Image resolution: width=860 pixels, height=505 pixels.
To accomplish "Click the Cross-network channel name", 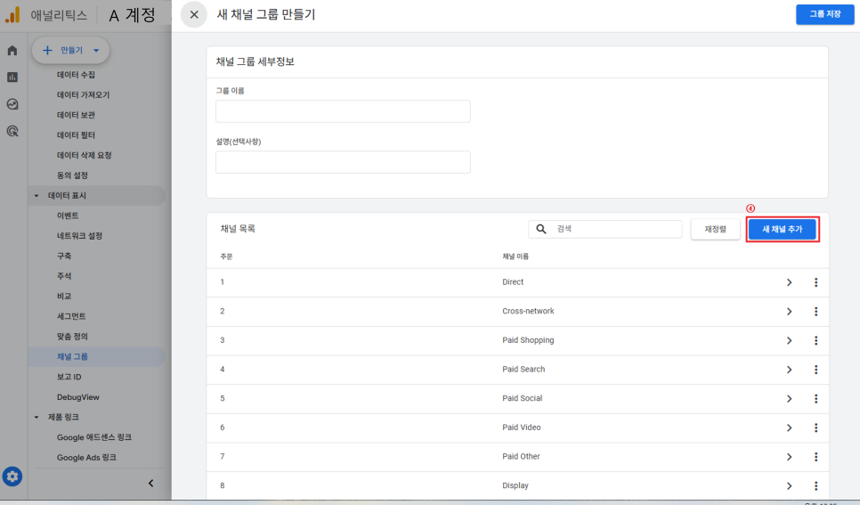I will point(528,311).
